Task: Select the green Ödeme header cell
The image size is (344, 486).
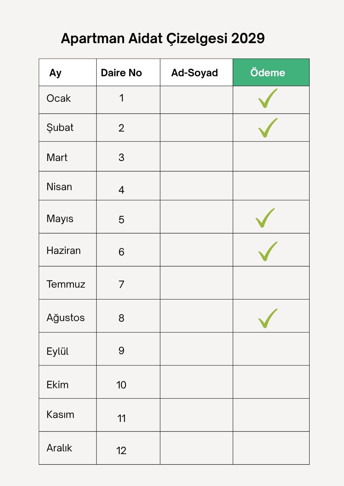Action: [x=271, y=72]
